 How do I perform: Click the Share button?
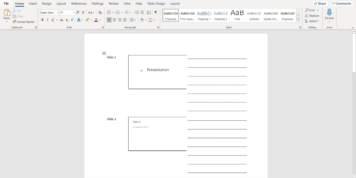tap(320, 3)
